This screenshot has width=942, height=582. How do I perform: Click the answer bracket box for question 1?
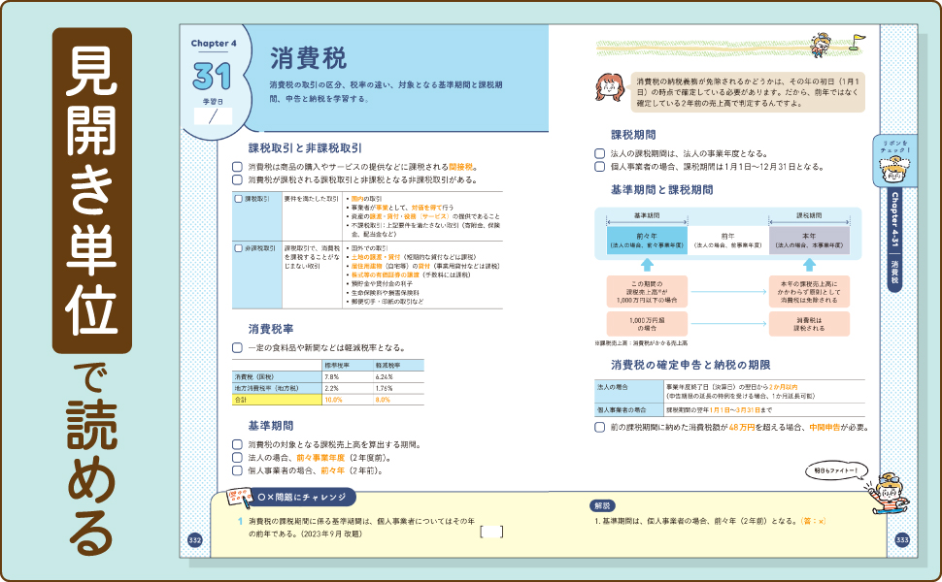[x=491, y=533]
